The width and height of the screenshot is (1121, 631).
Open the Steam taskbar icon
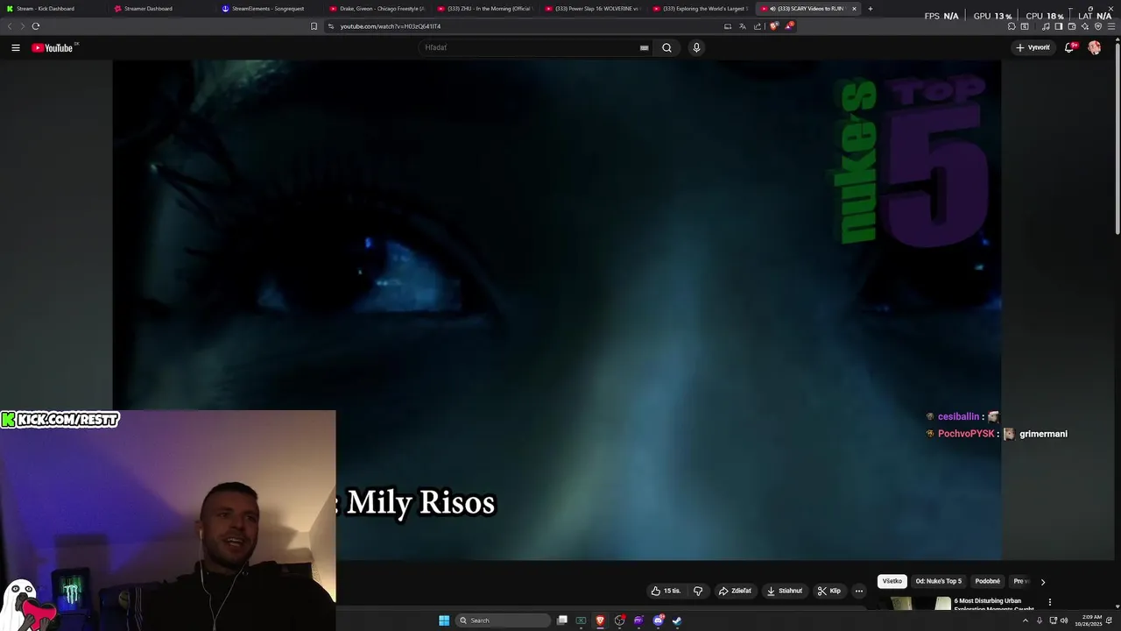[677, 620]
